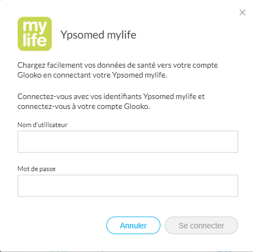Click the word "my" inside the logo

[35, 26]
